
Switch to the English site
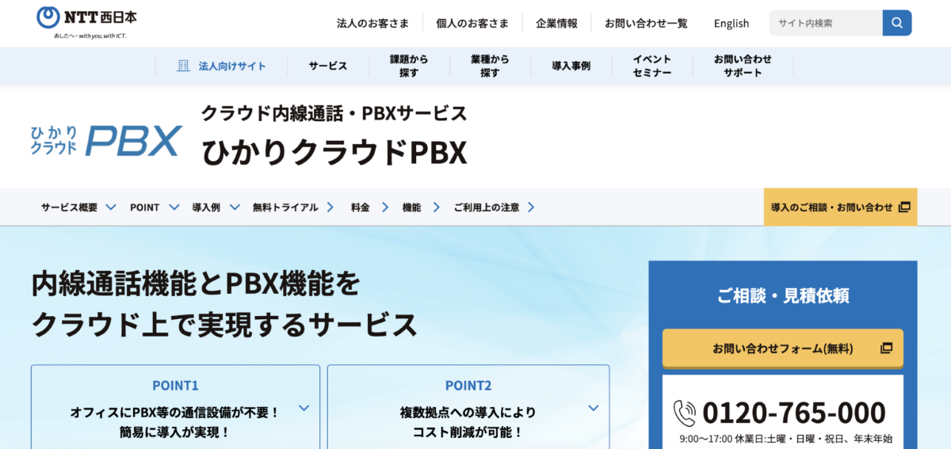731,23
